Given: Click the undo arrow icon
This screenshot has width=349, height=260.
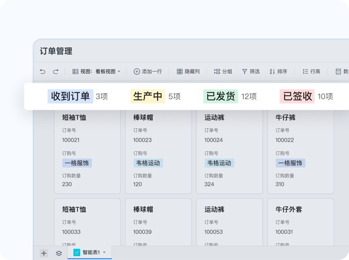Looking at the screenshot, I should [x=43, y=72].
